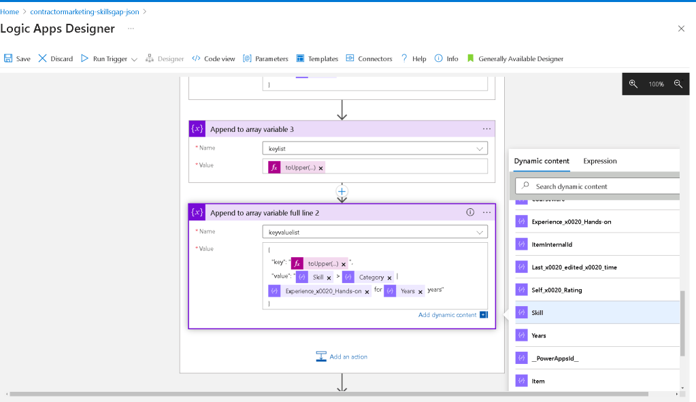The height and width of the screenshot is (402, 696).
Task: Open Help from toolbar
Action: click(413, 58)
